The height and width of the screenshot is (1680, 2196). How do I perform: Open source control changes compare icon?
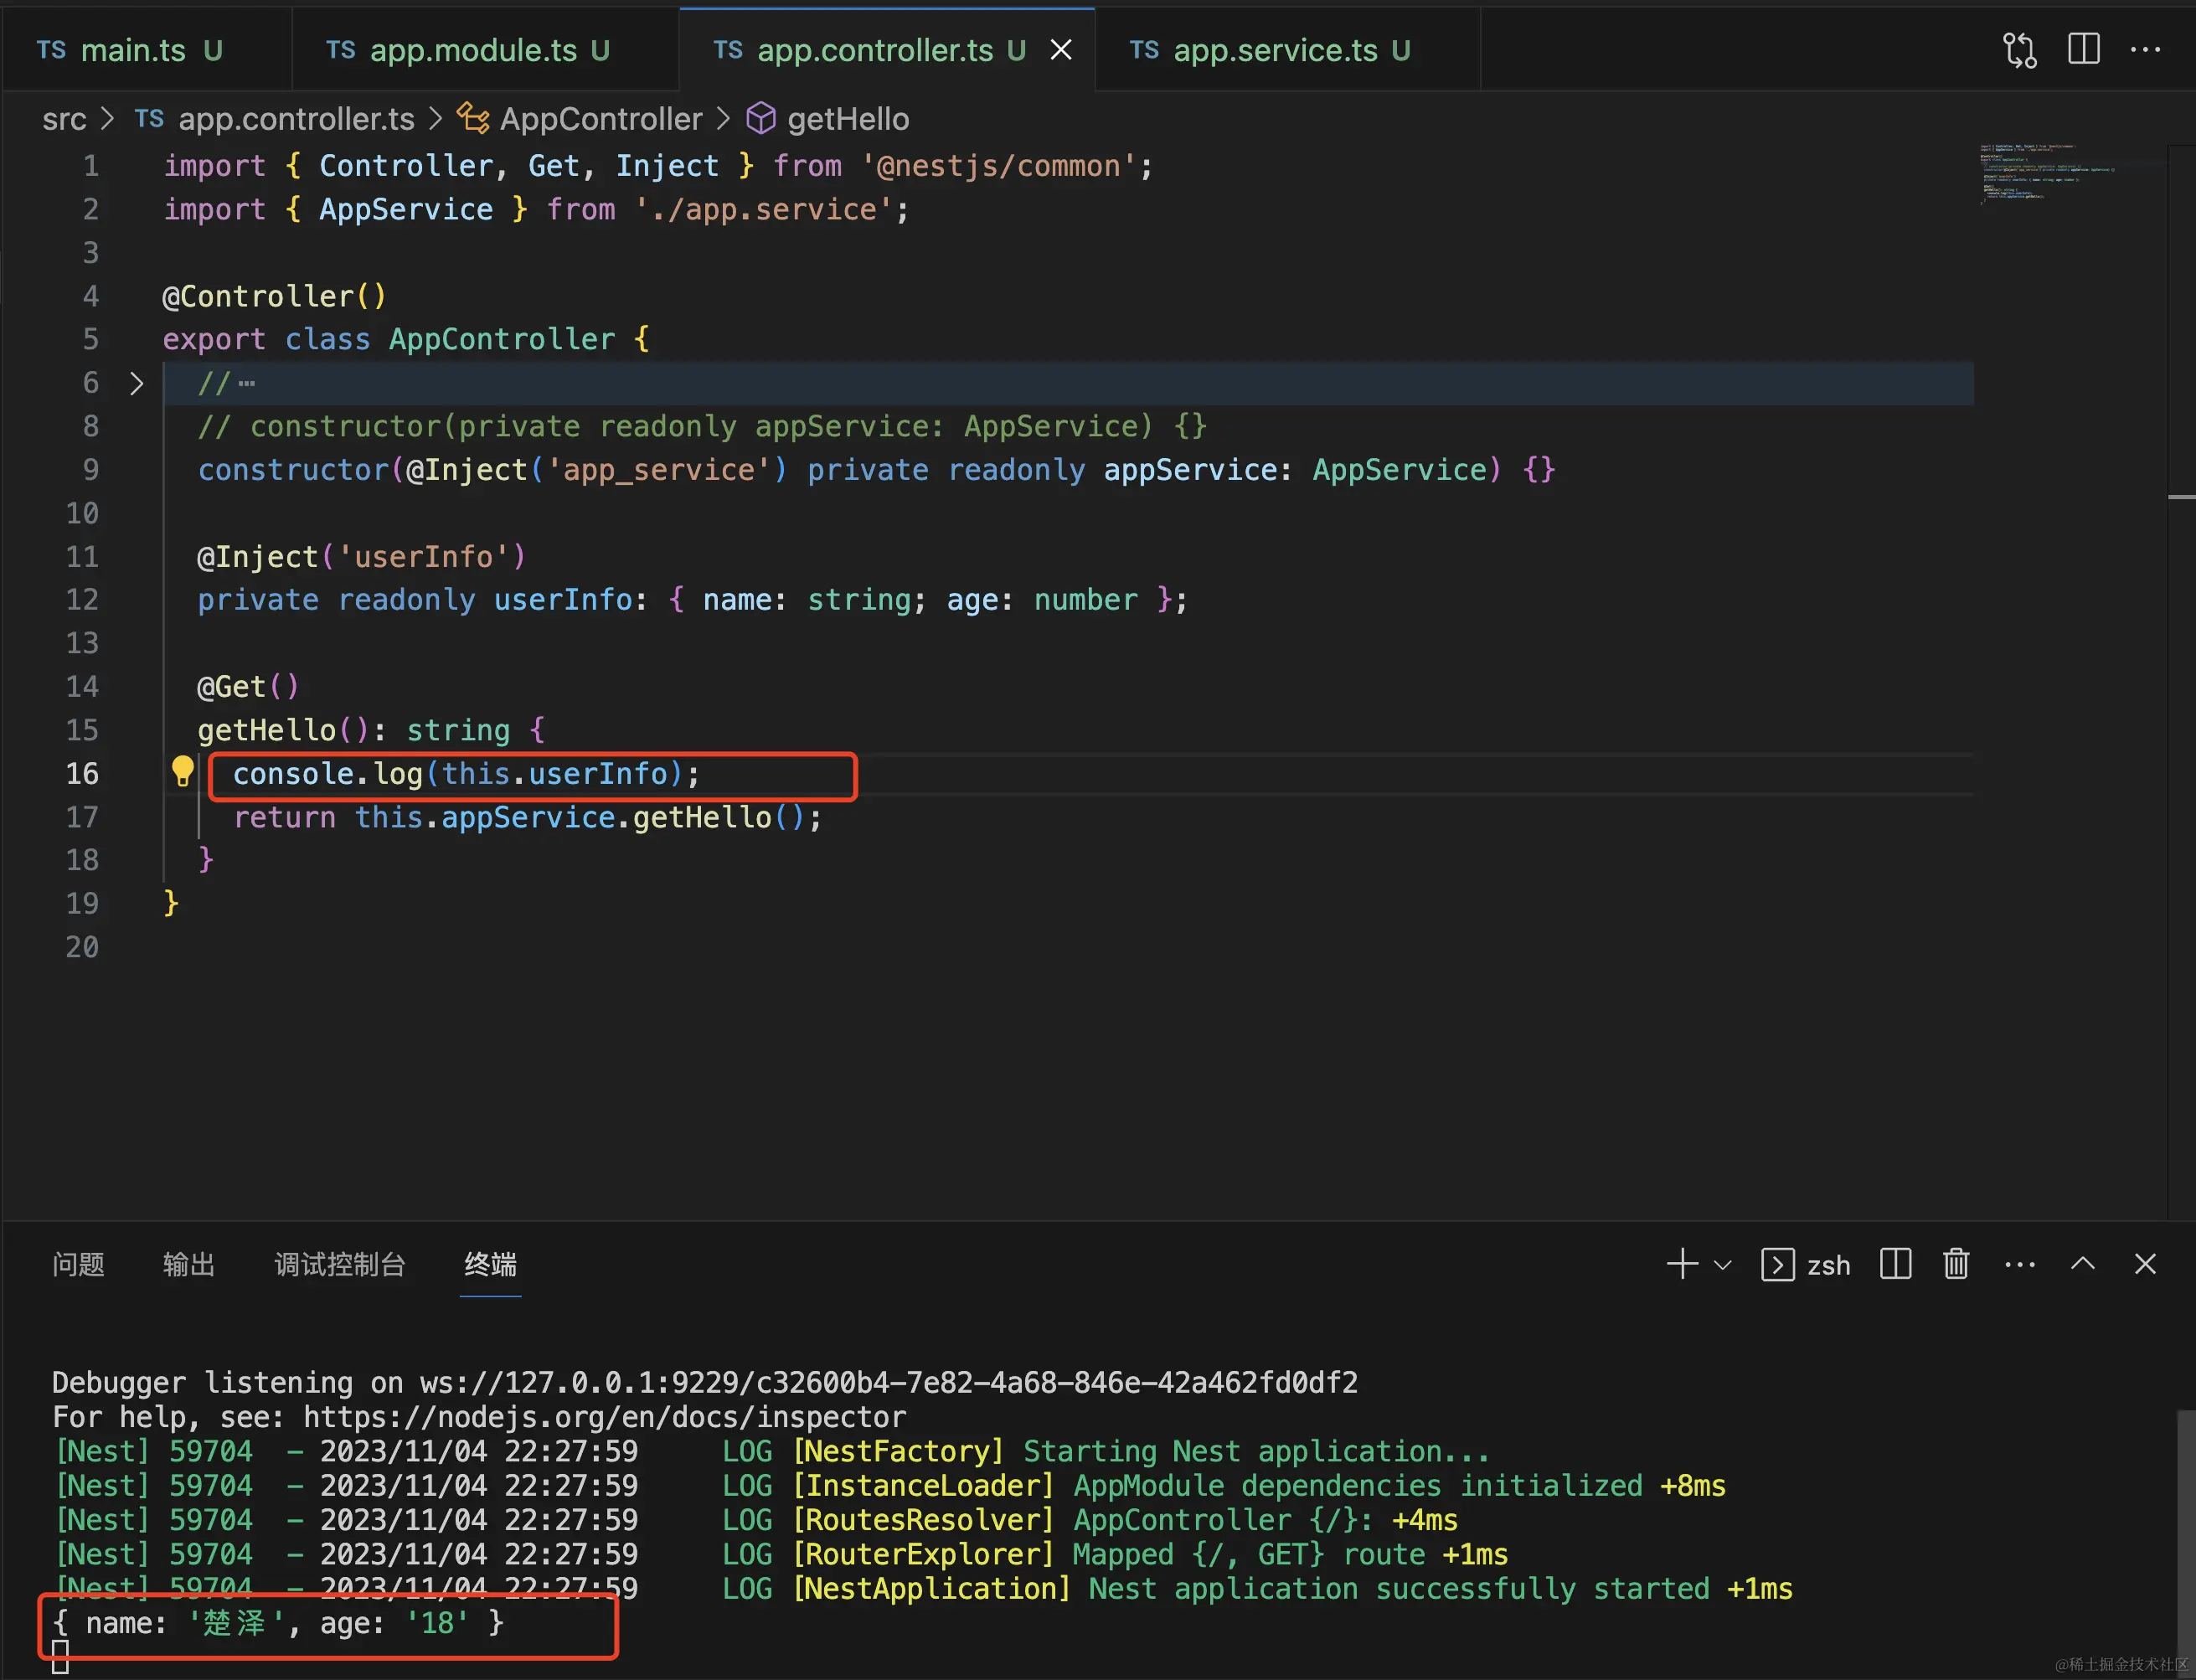[x=2020, y=50]
